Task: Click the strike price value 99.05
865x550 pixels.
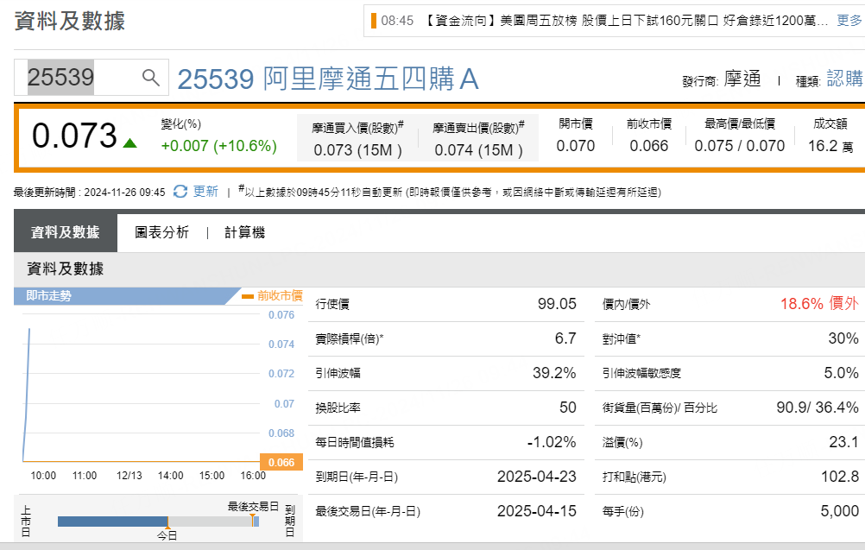Action: 557,304
